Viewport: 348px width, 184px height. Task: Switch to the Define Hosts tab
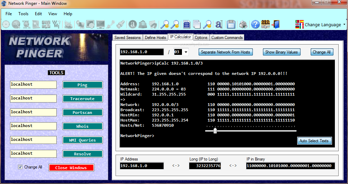coord(155,38)
